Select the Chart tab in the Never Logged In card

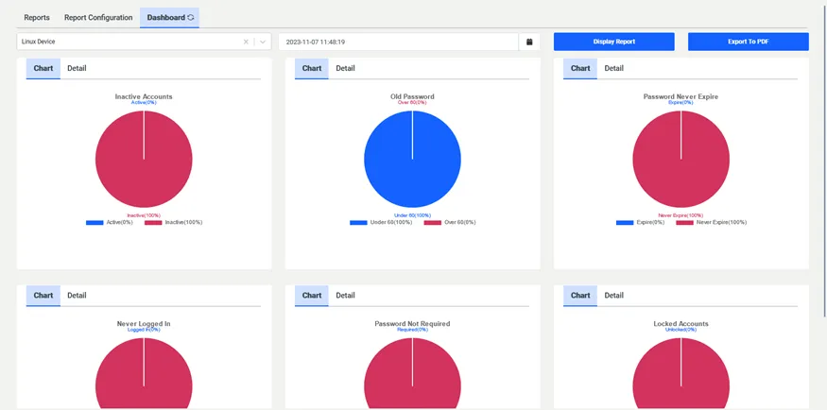(43, 295)
